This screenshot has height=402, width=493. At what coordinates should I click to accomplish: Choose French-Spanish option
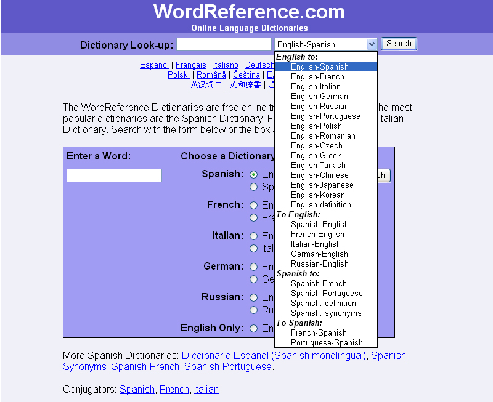tap(326, 332)
